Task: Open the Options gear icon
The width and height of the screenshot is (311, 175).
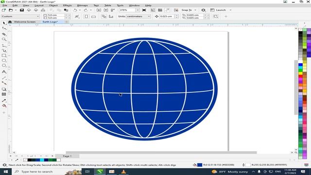Action: [x=203, y=10]
